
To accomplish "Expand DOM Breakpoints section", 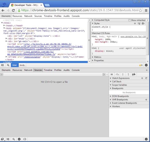I will pyautogui.click(x=111, y=96).
